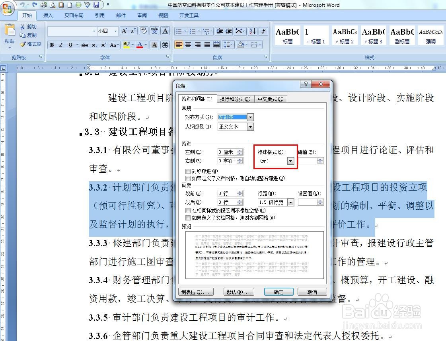Image resolution: width=446 pixels, height=341 pixels.
Task: Check 在相同样式的段落间不添加空格 checkbox
Action: click(188, 211)
